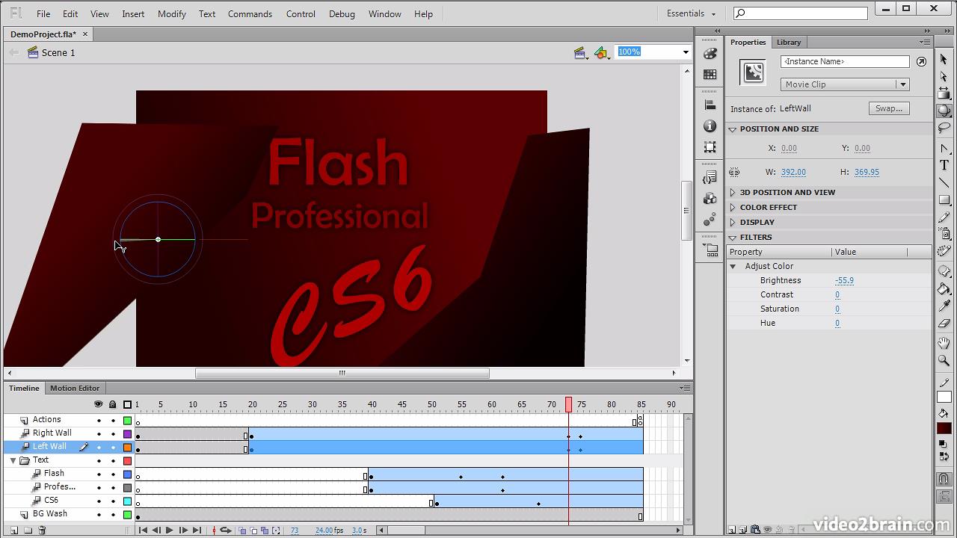Toggle Snap to Objects magnet

coord(944,479)
